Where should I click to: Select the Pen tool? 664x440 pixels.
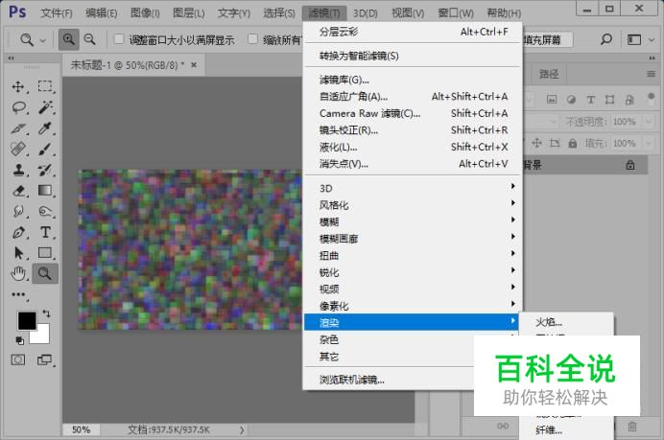point(18,232)
